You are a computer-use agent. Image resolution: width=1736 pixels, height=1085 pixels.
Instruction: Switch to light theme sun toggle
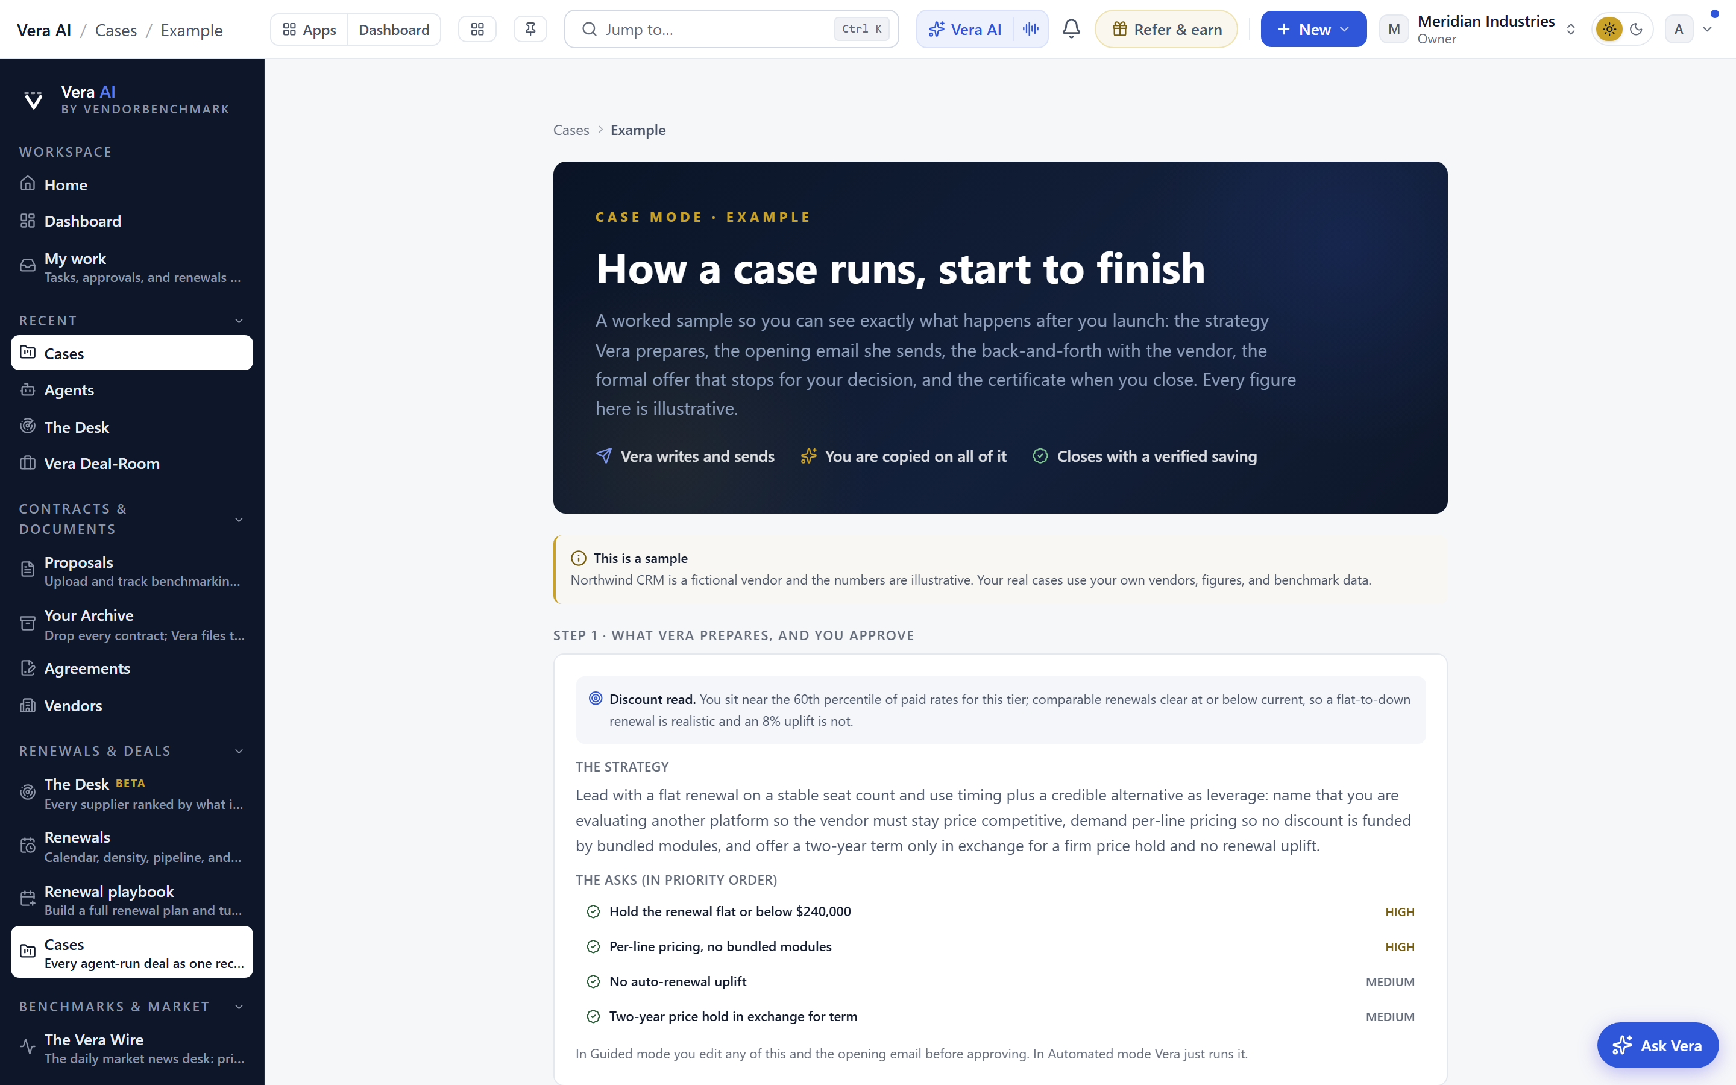pos(1609,30)
